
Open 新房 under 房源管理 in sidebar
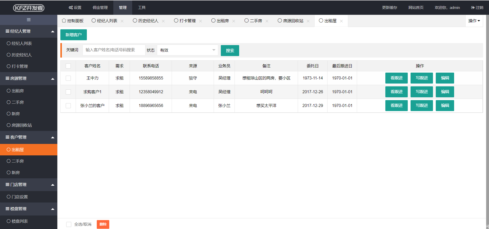[29, 114]
